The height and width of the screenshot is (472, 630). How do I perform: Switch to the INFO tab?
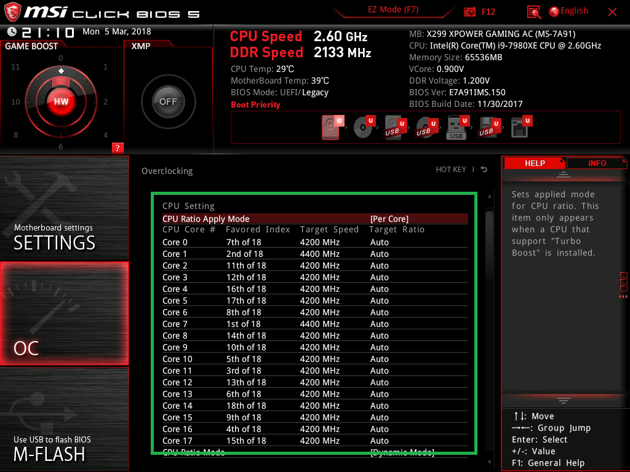point(597,163)
